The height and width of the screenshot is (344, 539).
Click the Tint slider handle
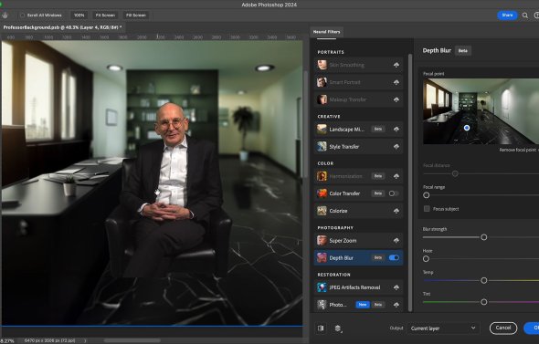tap(483, 302)
